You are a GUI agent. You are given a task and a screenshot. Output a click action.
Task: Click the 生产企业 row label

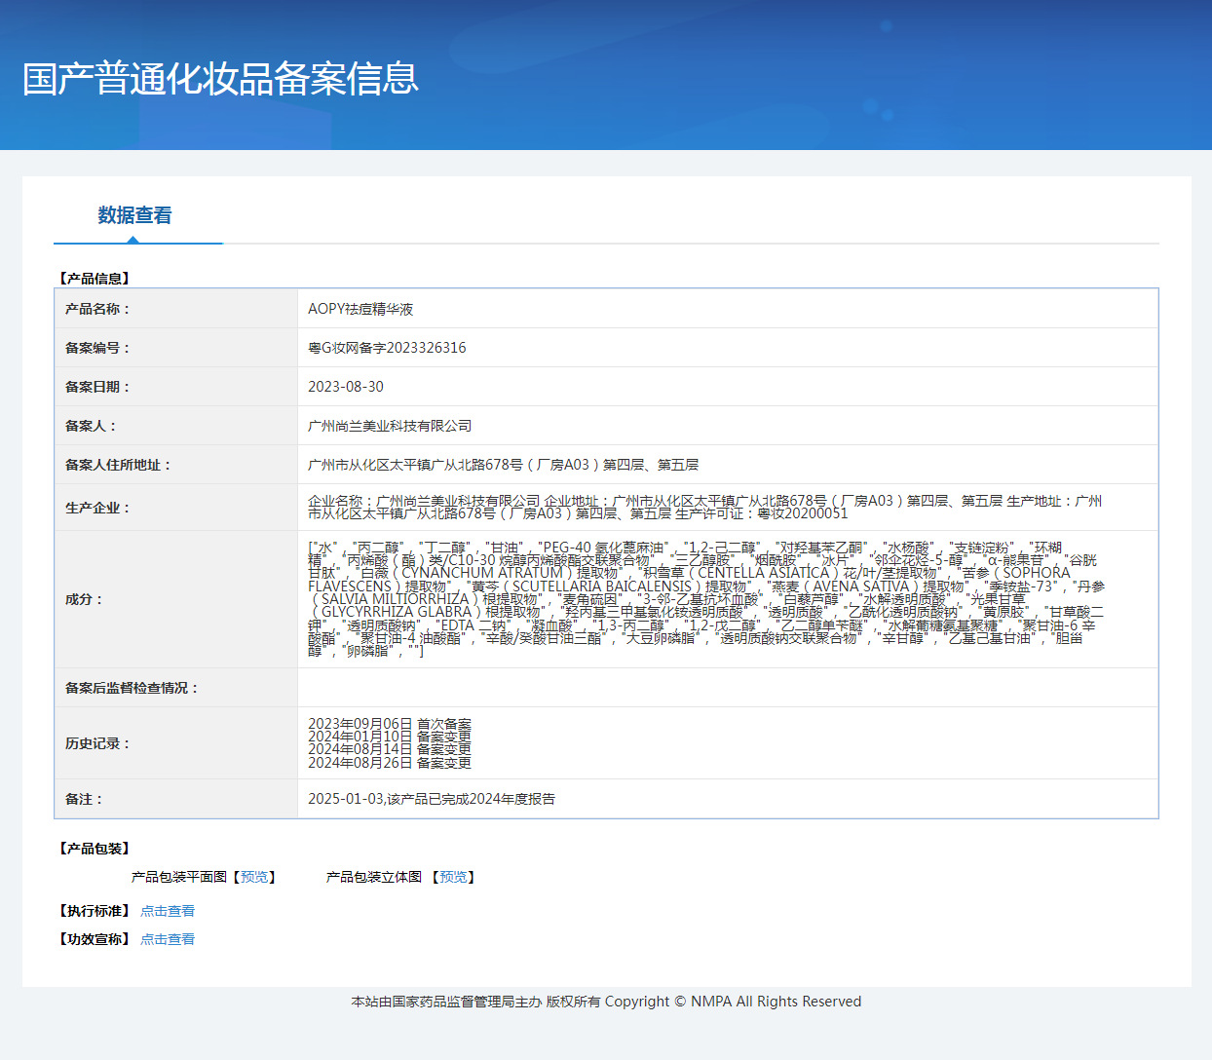97,508
